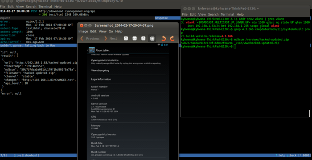Image resolution: width=312 pixels, height=160 pixels.
Task: Open View menu of right terminal window
Action: [x=202, y=14]
